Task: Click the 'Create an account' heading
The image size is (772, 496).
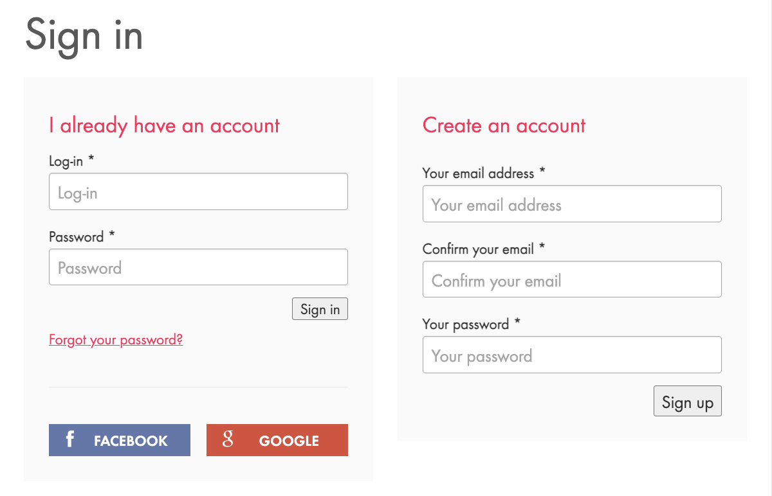Action: click(504, 125)
